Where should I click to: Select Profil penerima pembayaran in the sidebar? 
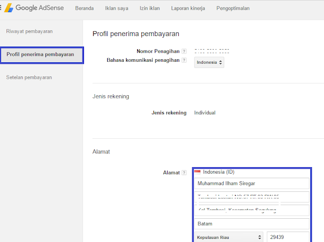tap(40, 54)
